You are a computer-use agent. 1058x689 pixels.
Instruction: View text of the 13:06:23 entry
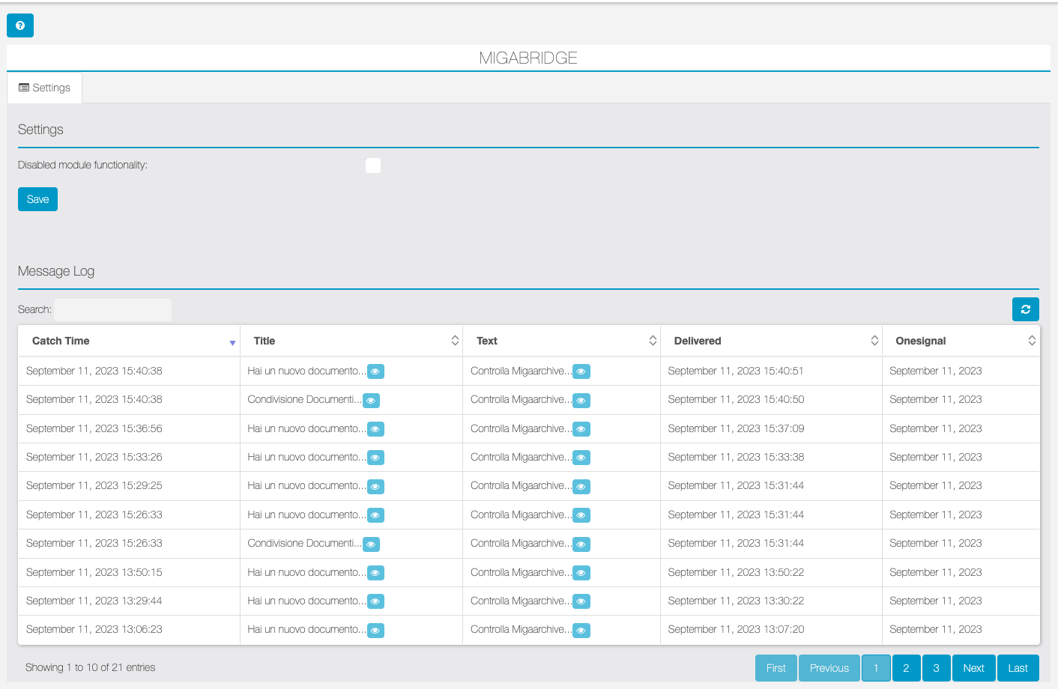click(x=581, y=631)
